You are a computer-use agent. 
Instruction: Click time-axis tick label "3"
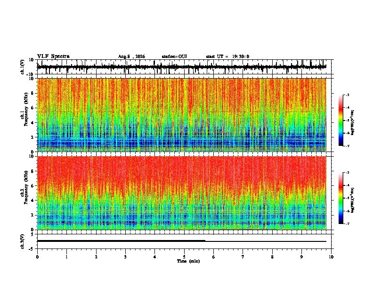point(125,257)
